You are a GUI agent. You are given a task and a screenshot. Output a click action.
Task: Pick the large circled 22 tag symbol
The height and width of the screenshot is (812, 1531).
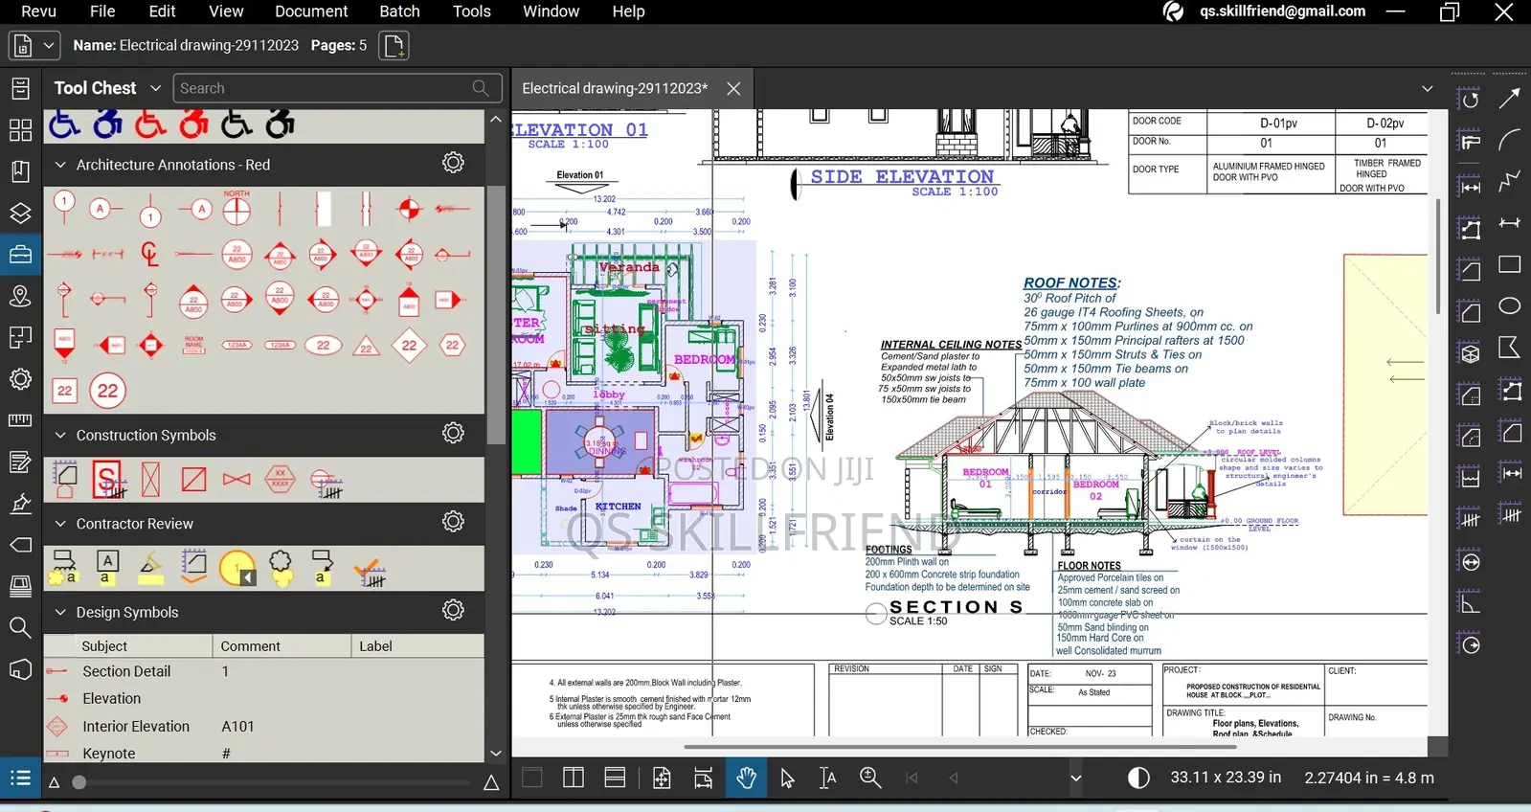click(108, 391)
